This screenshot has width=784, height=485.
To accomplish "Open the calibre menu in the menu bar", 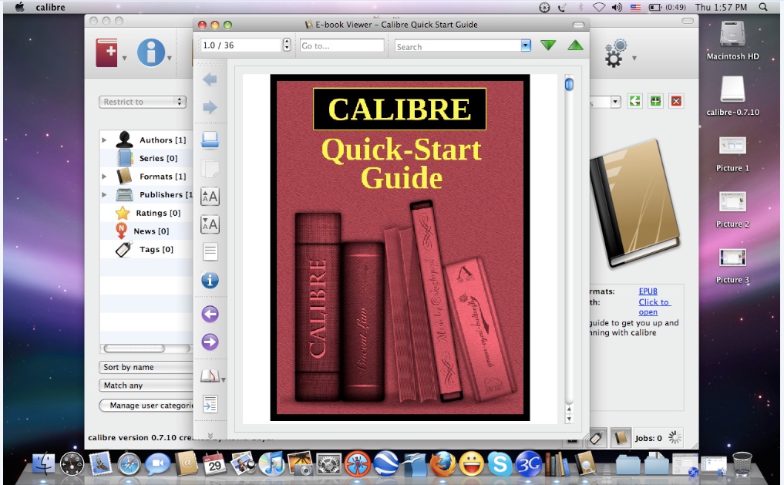I will point(51,7).
